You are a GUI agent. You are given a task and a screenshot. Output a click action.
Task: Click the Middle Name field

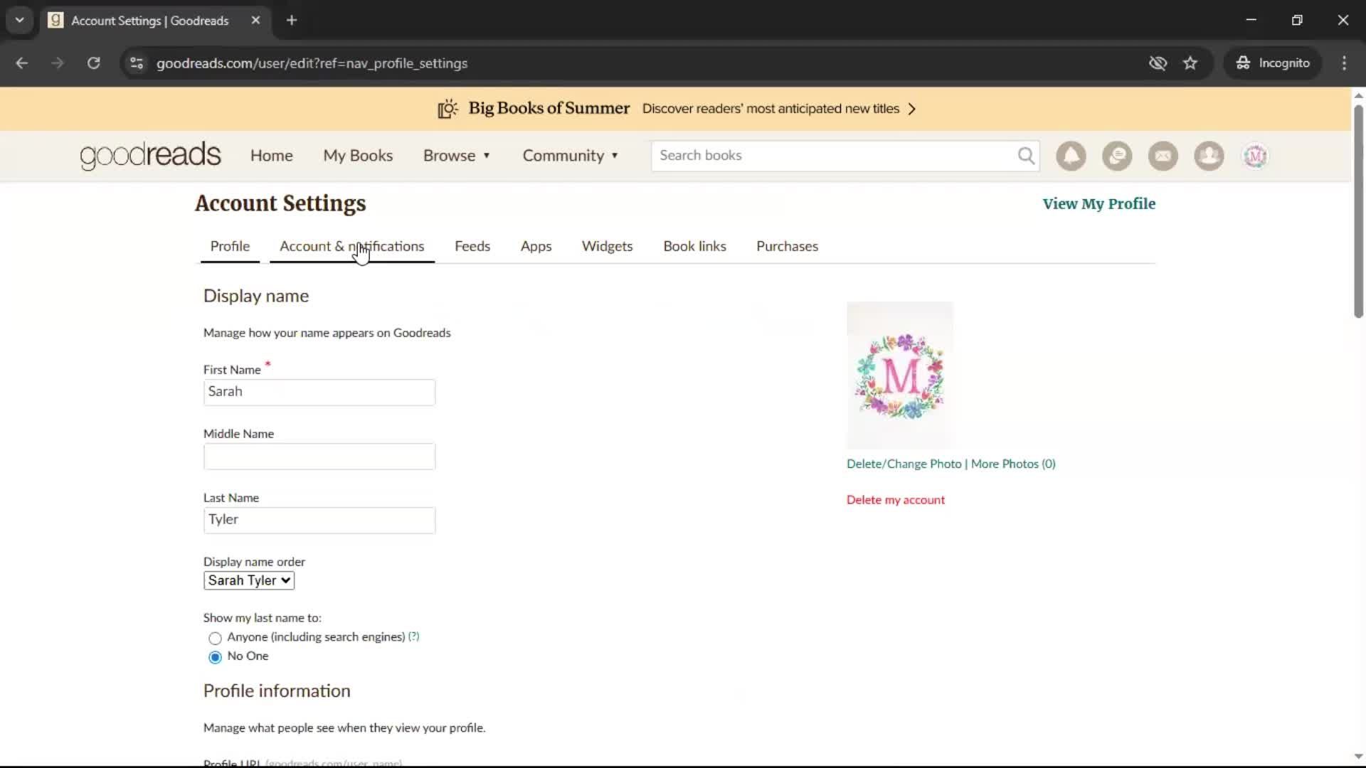point(319,457)
